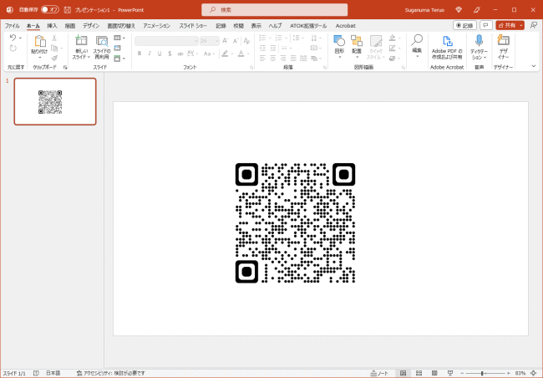The width and height of the screenshot is (543, 378).
Task: Toggle Notes (ノート) pane
Action: [x=379, y=373]
